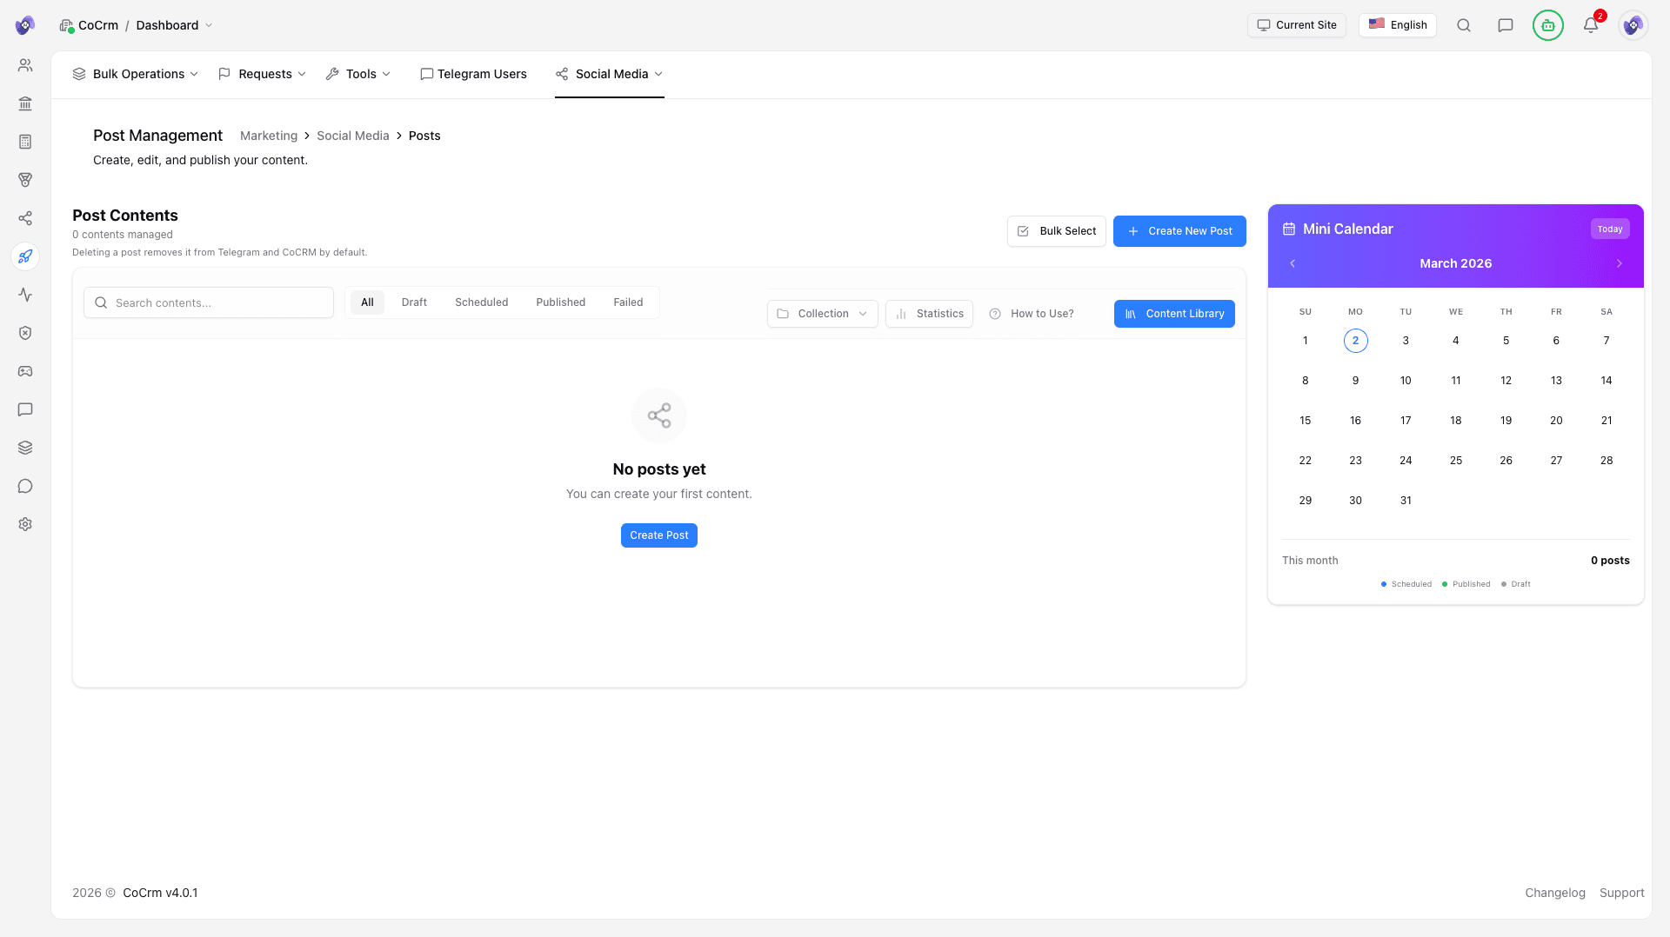Open the activity pulse section in the sidebar

tap(25, 295)
